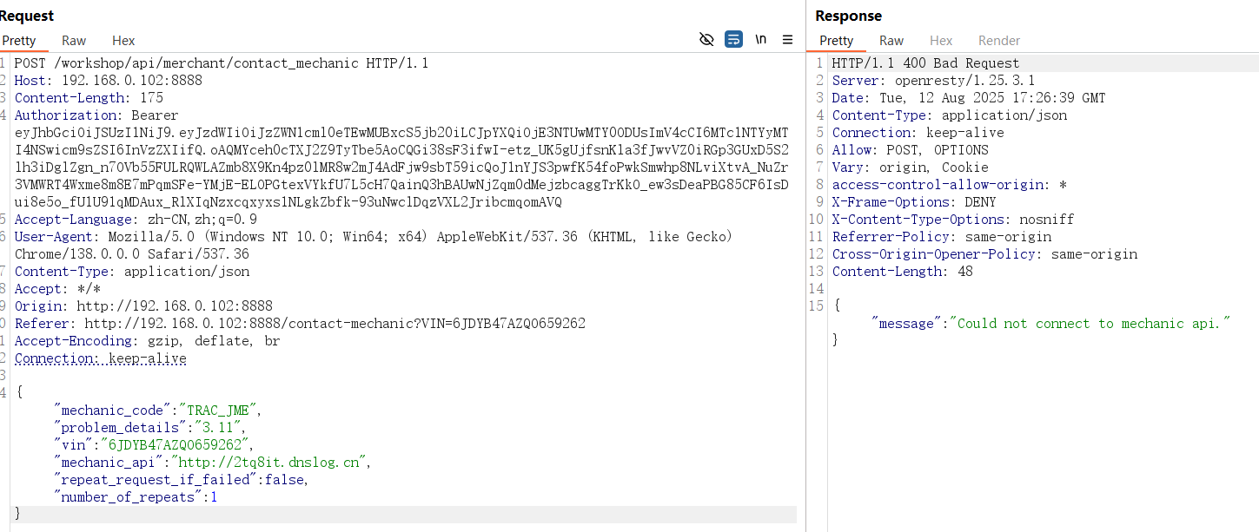Viewport: 1259px width, 532px height.
Task: Toggle show newline \n characters button
Action: 760,39
